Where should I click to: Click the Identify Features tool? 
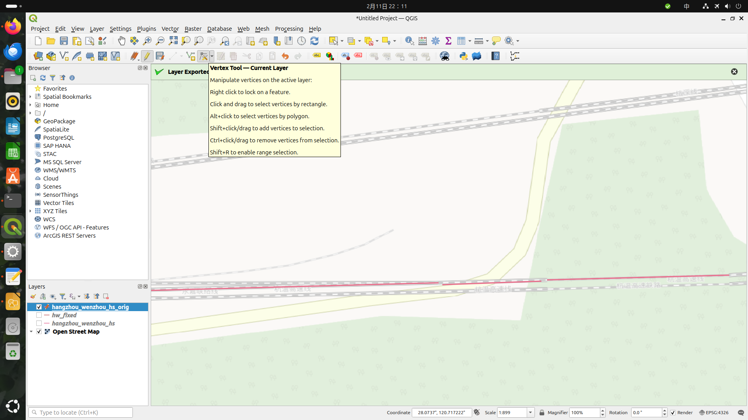tap(409, 41)
